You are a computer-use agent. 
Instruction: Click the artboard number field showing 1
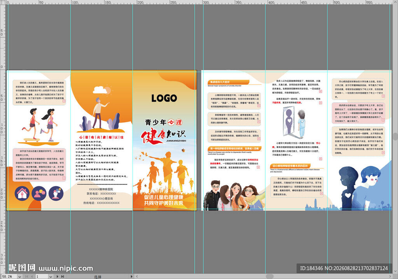[x=41, y=276]
